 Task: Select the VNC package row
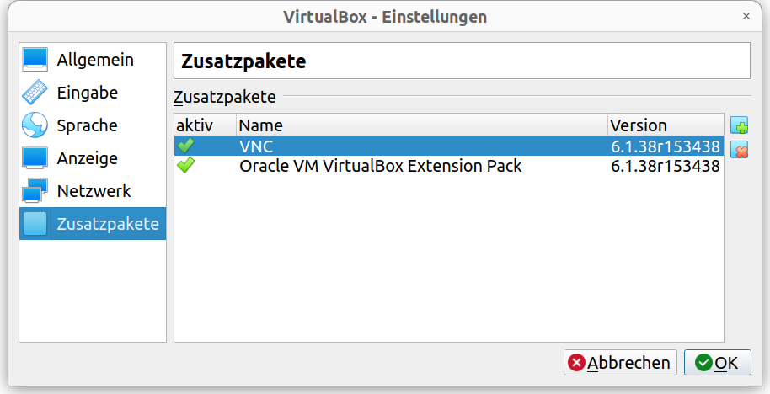[x=421, y=146]
